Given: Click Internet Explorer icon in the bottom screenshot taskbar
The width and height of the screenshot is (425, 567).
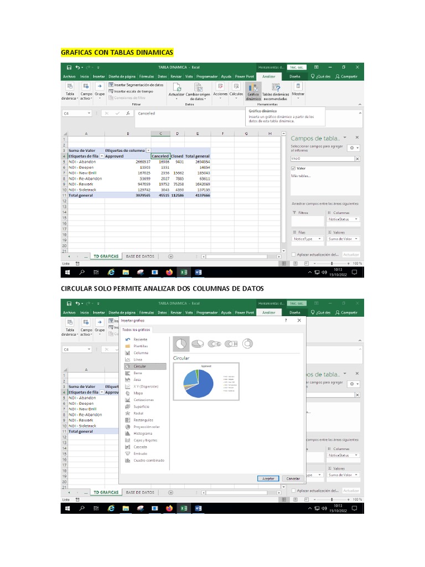Looking at the screenshot, I should pos(111,508).
